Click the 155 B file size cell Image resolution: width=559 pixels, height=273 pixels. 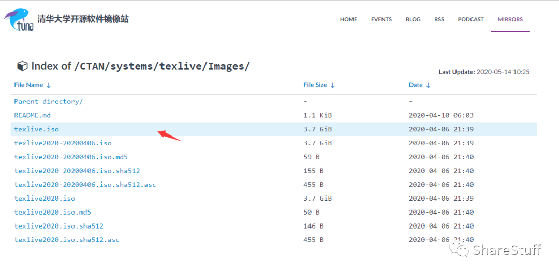coord(313,171)
